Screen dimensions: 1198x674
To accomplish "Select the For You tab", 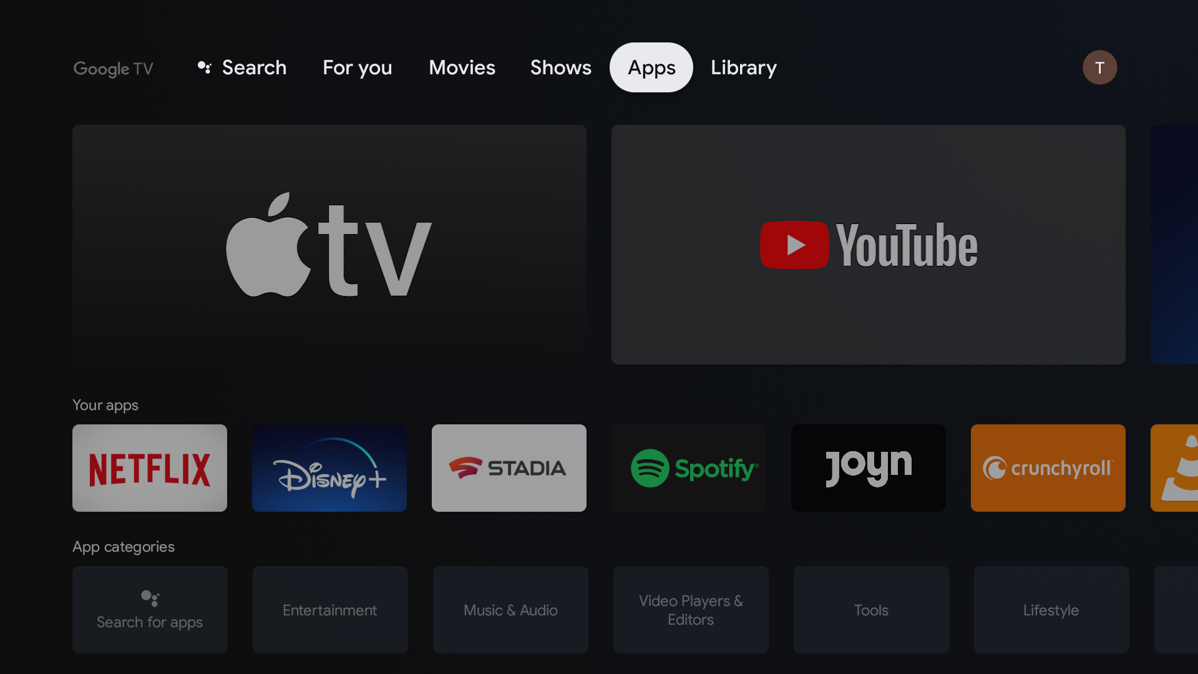I will click(x=357, y=67).
